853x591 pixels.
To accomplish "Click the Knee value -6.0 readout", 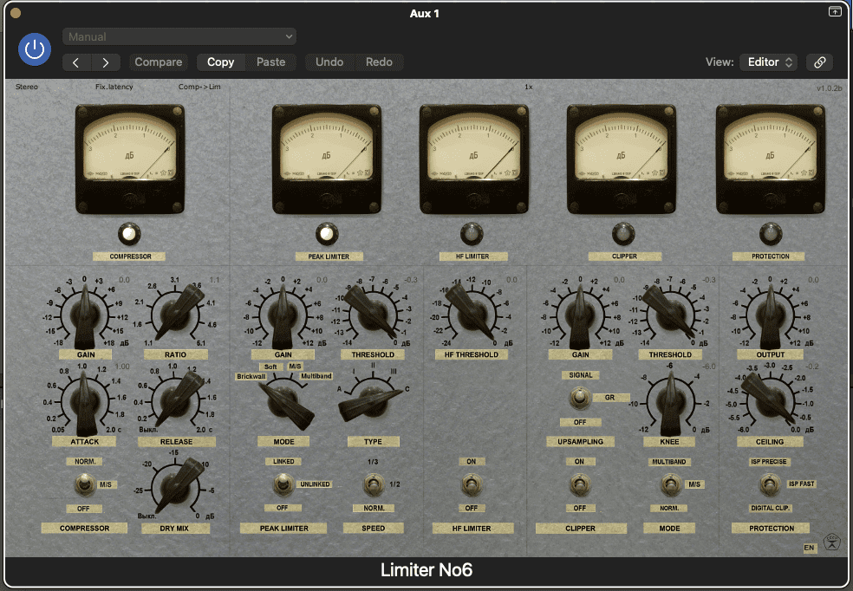I will point(709,367).
